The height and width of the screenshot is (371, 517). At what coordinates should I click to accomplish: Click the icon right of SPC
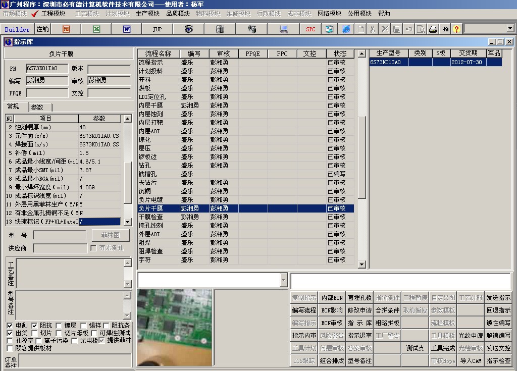pos(329,29)
